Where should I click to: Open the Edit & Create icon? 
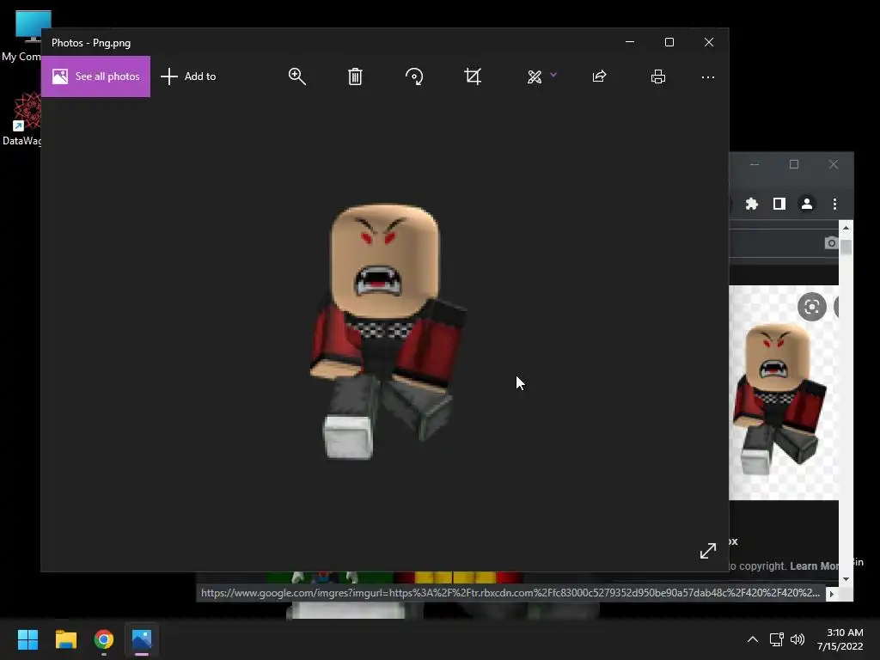(x=535, y=76)
